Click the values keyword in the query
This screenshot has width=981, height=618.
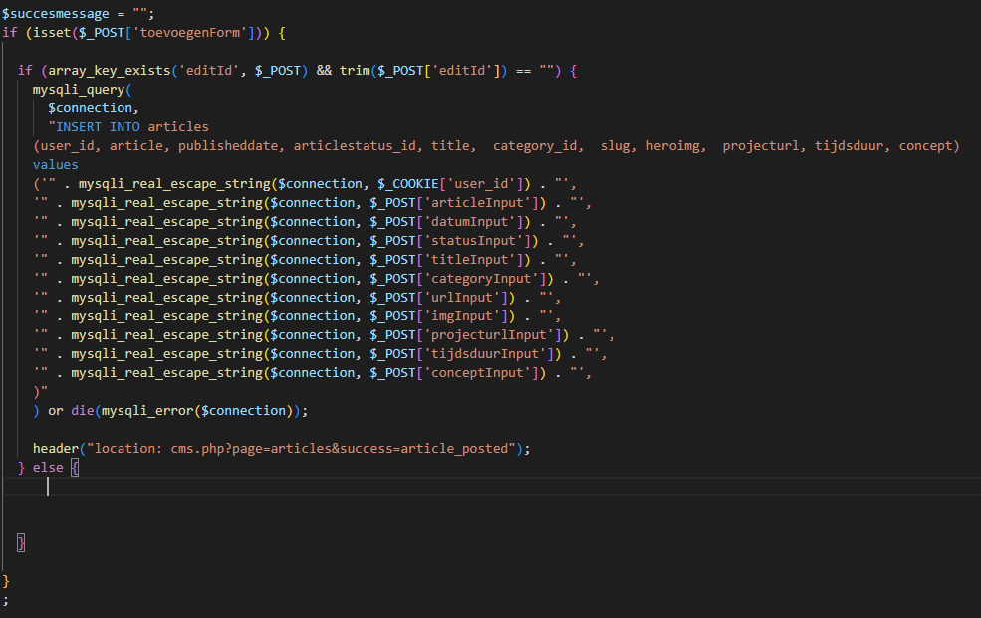55,165
